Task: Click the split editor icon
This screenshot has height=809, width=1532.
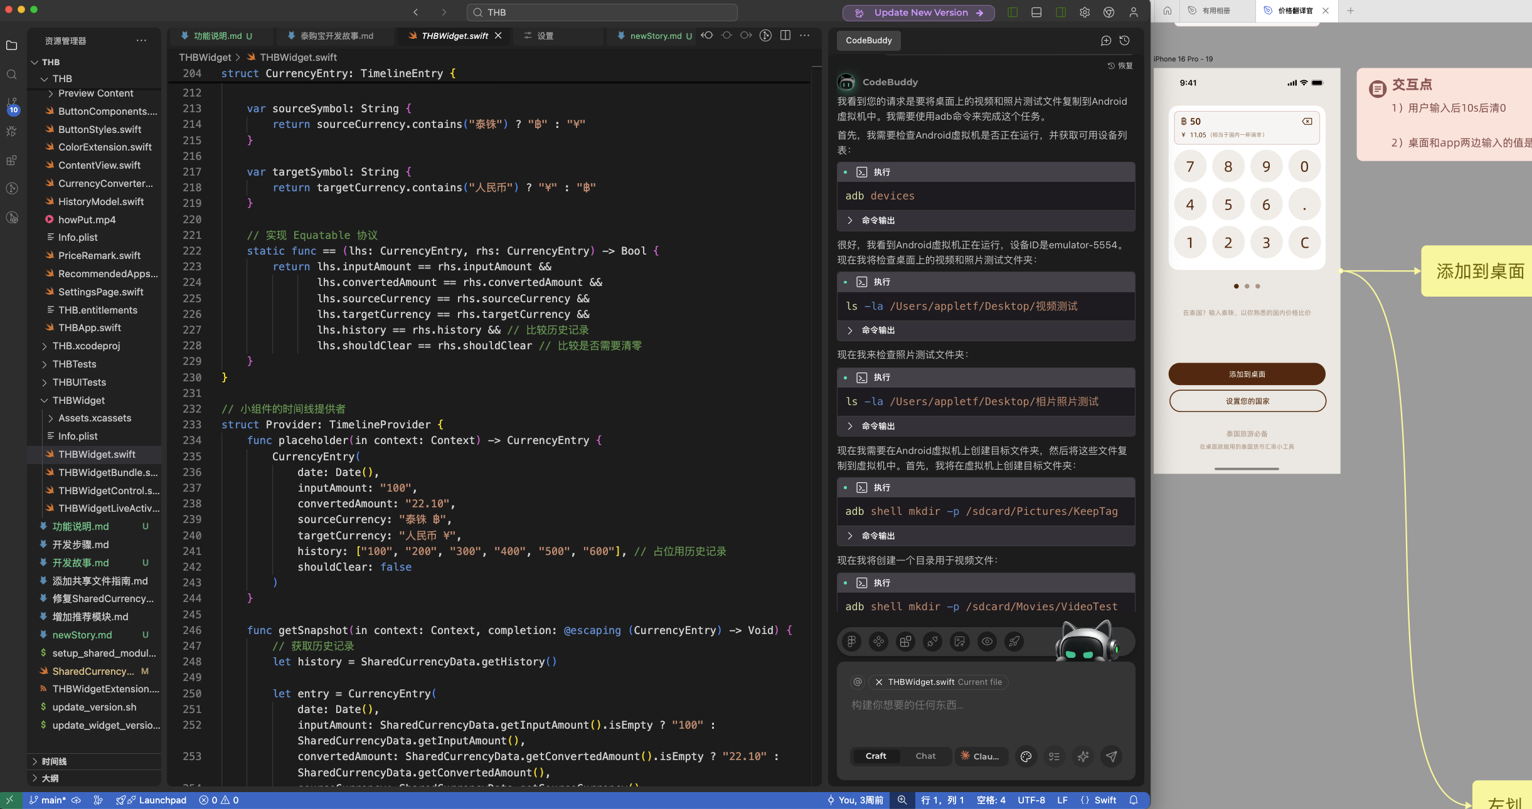Action: [x=785, y=36]
